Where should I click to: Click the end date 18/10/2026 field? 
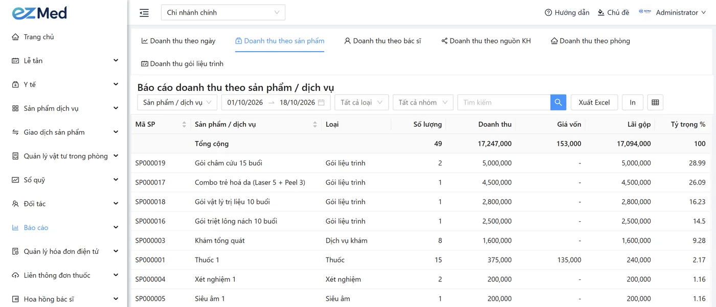pyautogui.click(x=297, y=102)
